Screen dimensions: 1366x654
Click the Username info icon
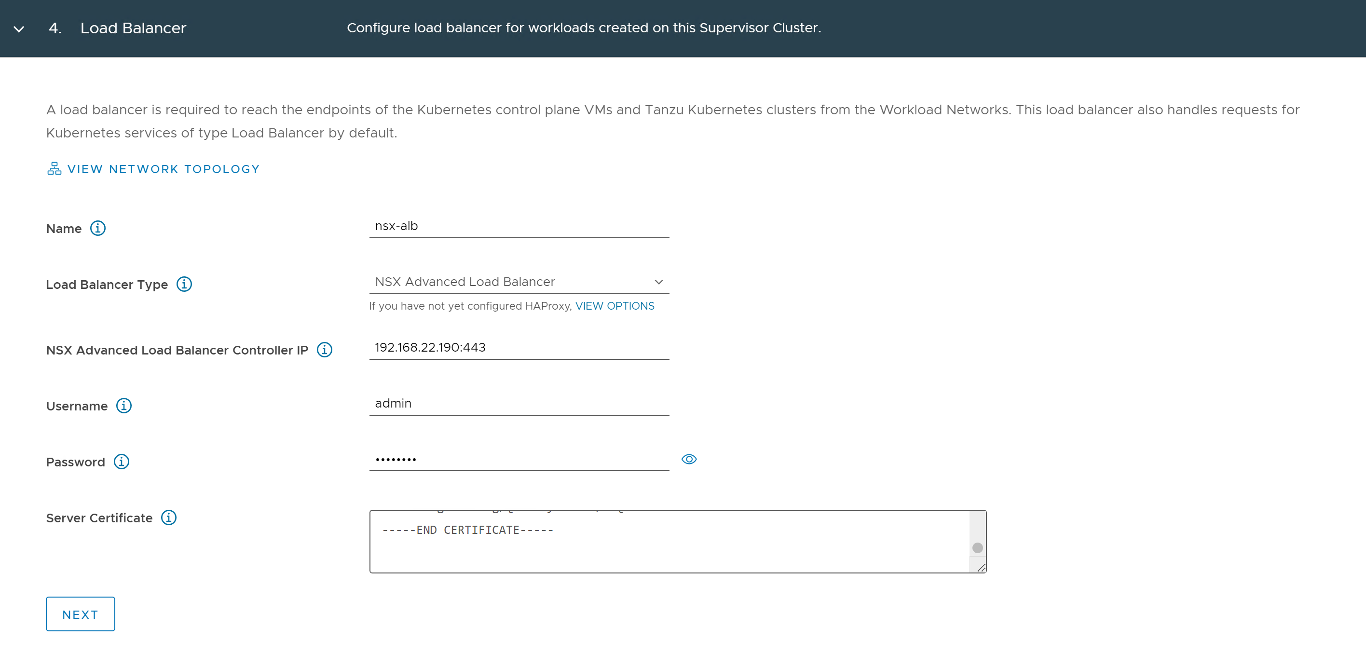coord(124,406)
